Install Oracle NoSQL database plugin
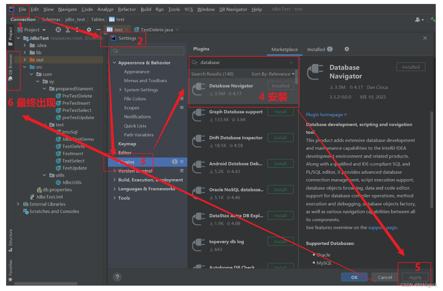443x291 pixels. click(x=280, y=190)
